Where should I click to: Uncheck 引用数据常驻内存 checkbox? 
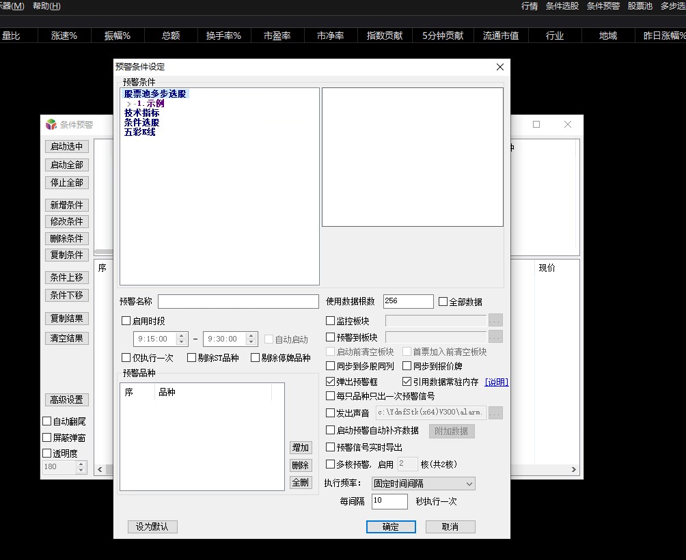click(x=407, y=382)
